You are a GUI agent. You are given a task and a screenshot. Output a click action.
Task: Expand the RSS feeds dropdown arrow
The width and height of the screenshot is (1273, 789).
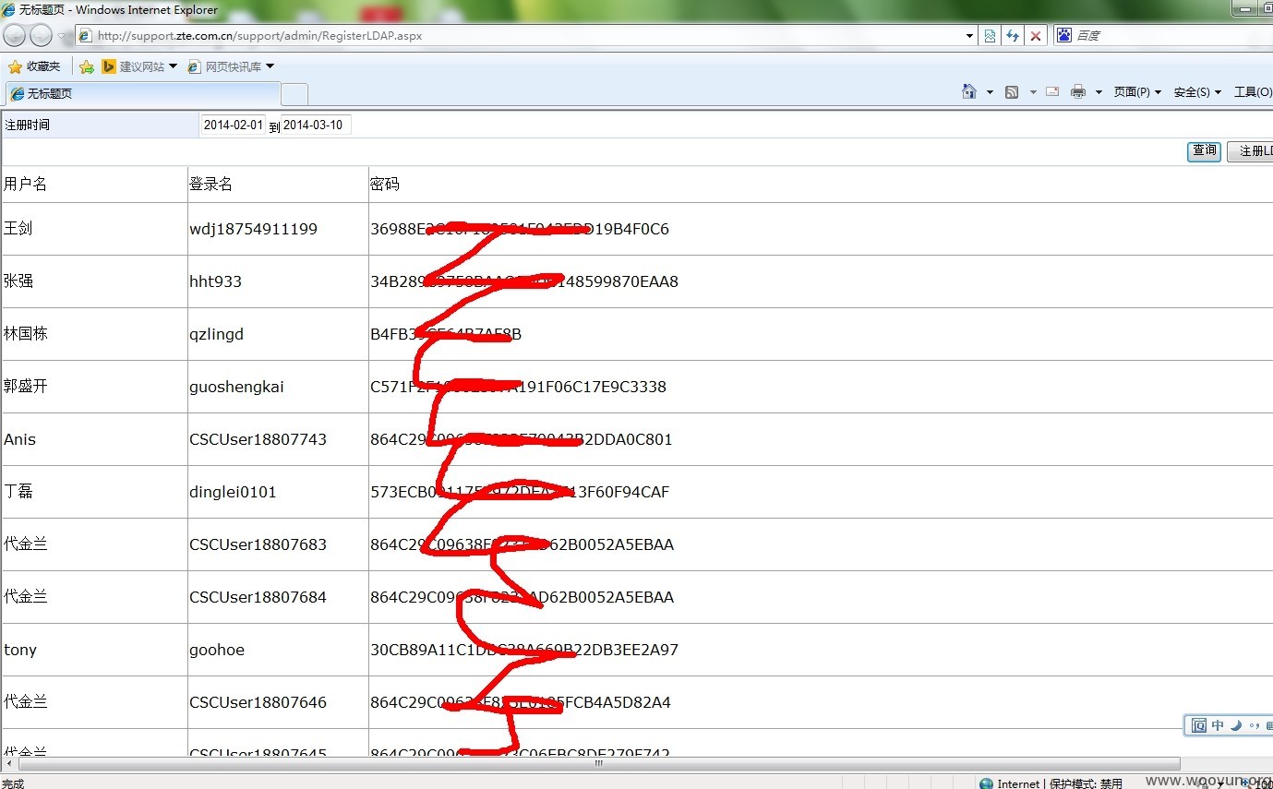(x=1033, y=92)
